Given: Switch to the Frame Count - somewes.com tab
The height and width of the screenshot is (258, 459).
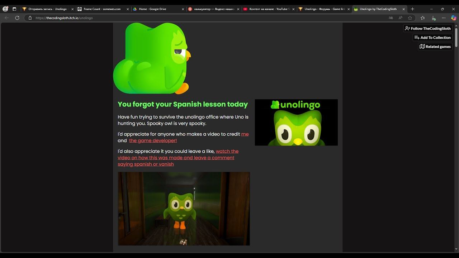Looking at the screenshot, I should 103,9.
